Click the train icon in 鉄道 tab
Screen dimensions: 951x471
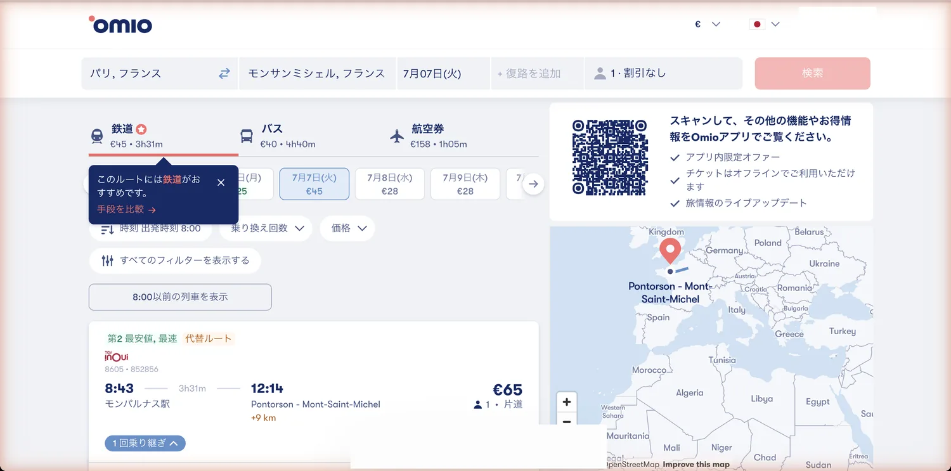pyautogui.click(x=97, y=136)
